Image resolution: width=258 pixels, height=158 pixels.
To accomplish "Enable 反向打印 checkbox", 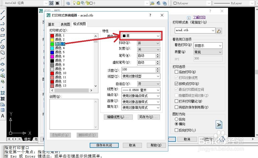I will (x=176, y=130).
